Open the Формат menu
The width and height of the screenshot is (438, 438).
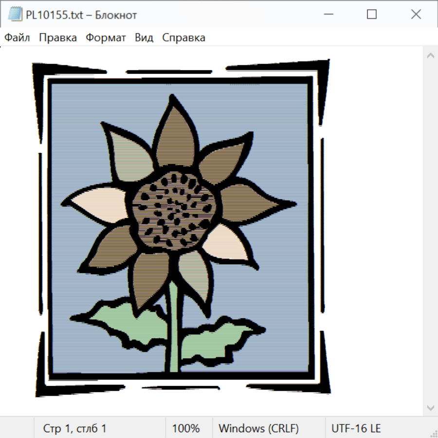click(x=106, y=38)
